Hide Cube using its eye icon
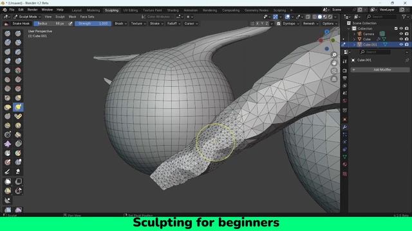Screen dimensions: 412x231 tap(401, 39)
